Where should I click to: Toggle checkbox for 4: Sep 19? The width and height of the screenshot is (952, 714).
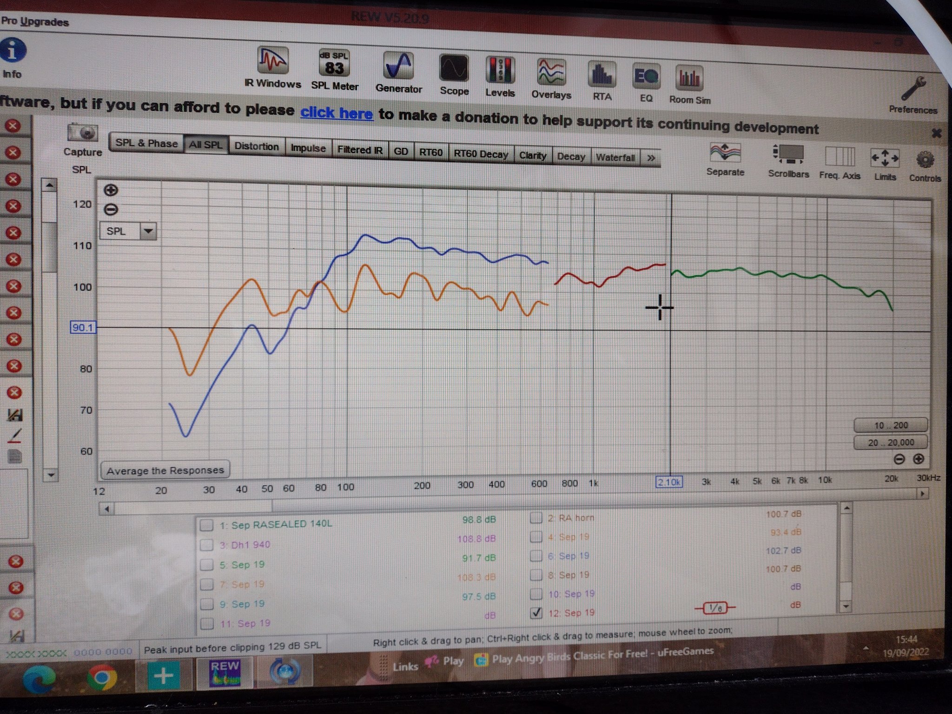[536, 537]
